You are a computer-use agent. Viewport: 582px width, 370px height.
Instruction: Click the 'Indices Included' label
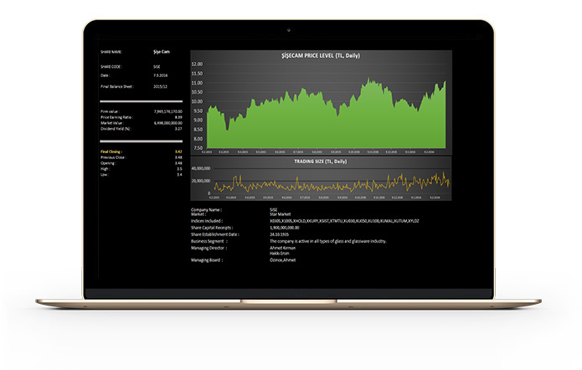click(x=207, y=221)
